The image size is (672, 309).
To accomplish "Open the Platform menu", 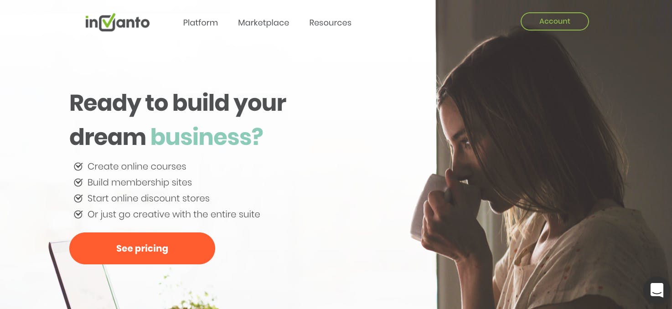I will [201, 23].
